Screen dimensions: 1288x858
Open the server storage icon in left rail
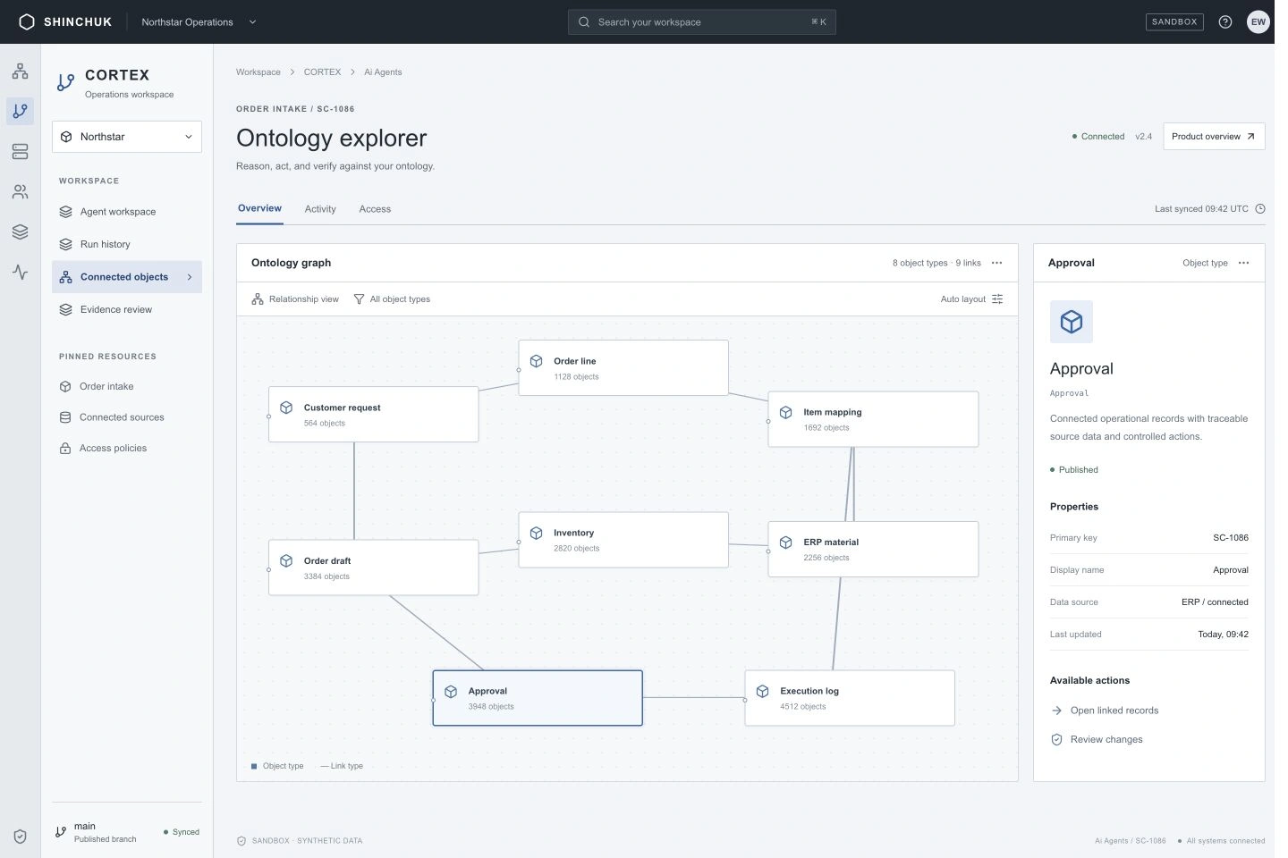pyautogui.click(x=20, y=152)
